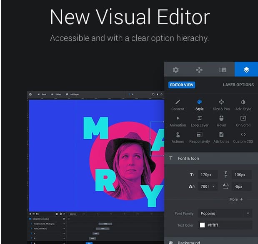Click the white Text Color swatch

point(202,225)
